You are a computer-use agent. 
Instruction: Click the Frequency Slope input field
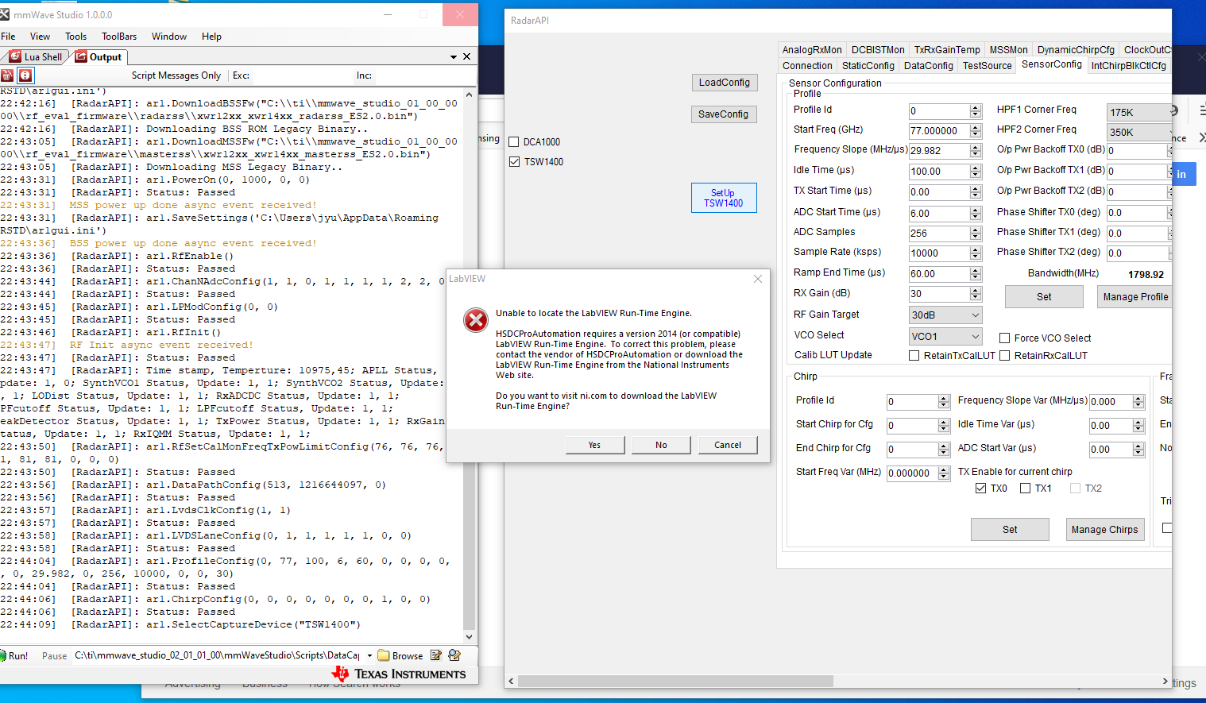coord(939,151)
